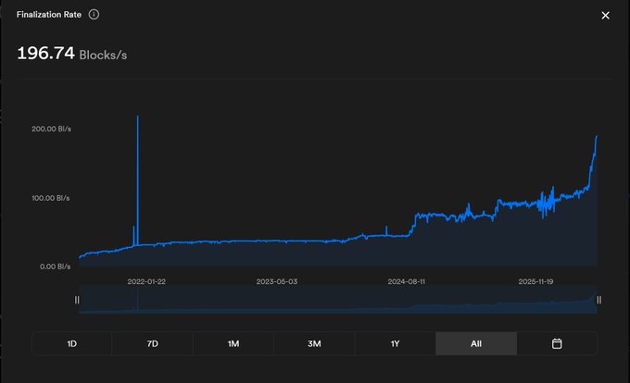Click the 0.00 Bl/s axis label
The image size is (630, 383).
click(55, 266)
